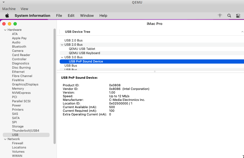Open the File menu
Image resolution: width=244 pixels, height=158 pixels.
coord(59,16)
